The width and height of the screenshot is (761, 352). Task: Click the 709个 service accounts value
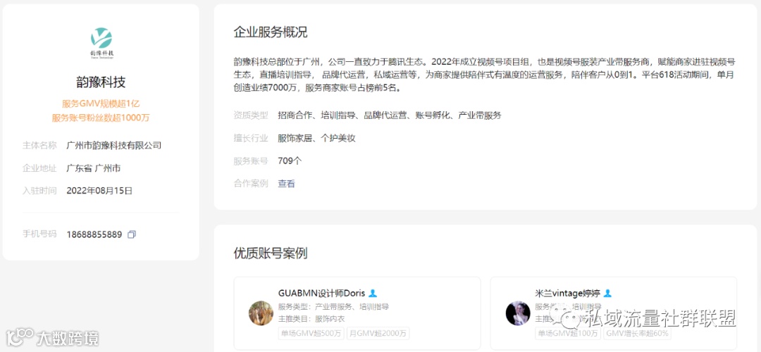click(290, 161)
